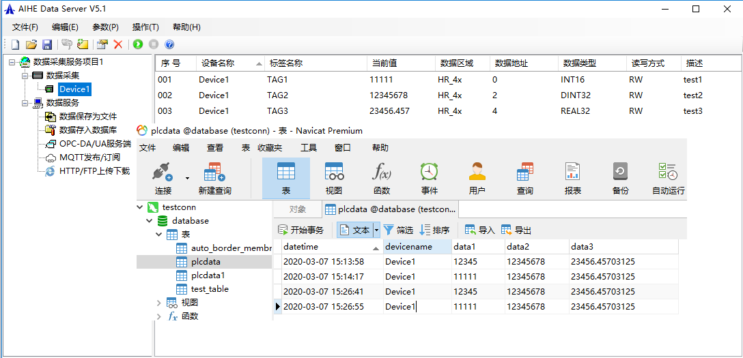This screenshot has height=358, width=743.
Task: Expand the 视图 node under database
Action: pos(159,303)
